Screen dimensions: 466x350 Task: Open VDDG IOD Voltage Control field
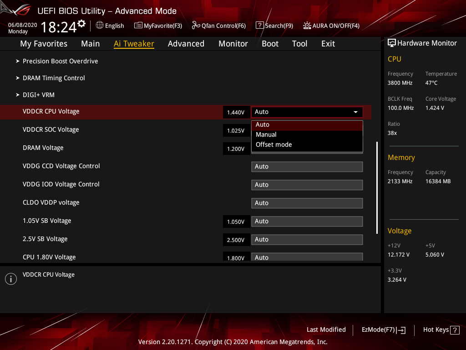pyautogui.click(x=307, y=185)
